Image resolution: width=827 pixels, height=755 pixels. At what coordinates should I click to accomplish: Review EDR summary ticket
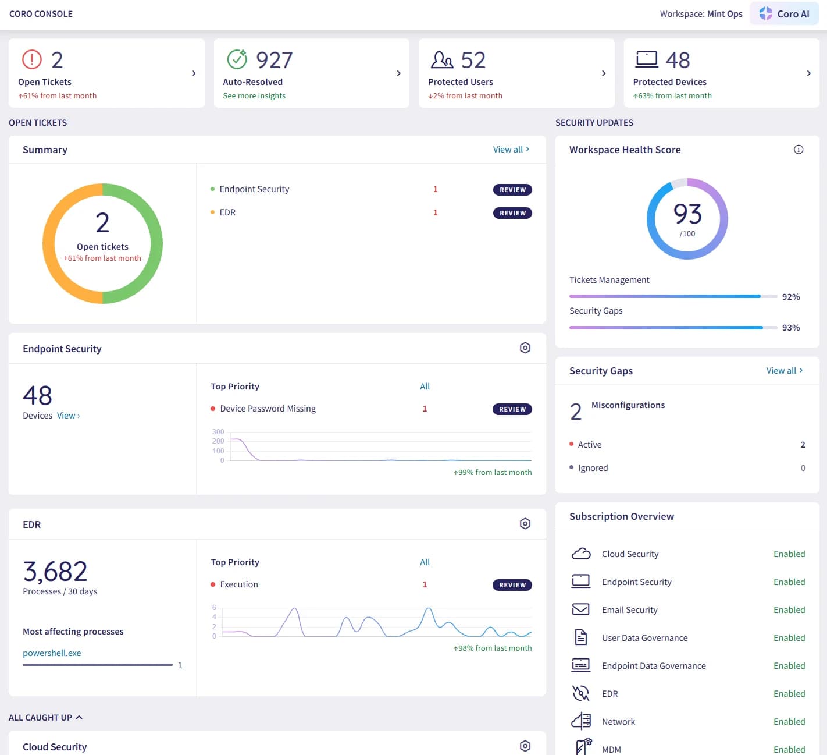point(512,213)
